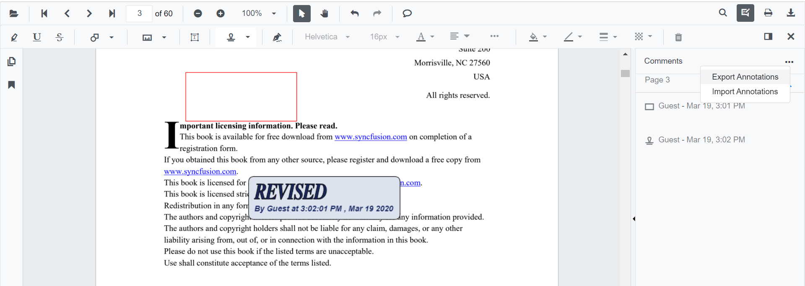This screenshot has height=286, width=805.
Task: Toggle the bookmarks sidebar panel
Action: click(12, 85)
